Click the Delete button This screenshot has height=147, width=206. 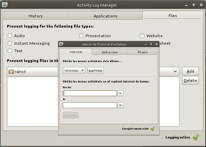coord(190,80)
